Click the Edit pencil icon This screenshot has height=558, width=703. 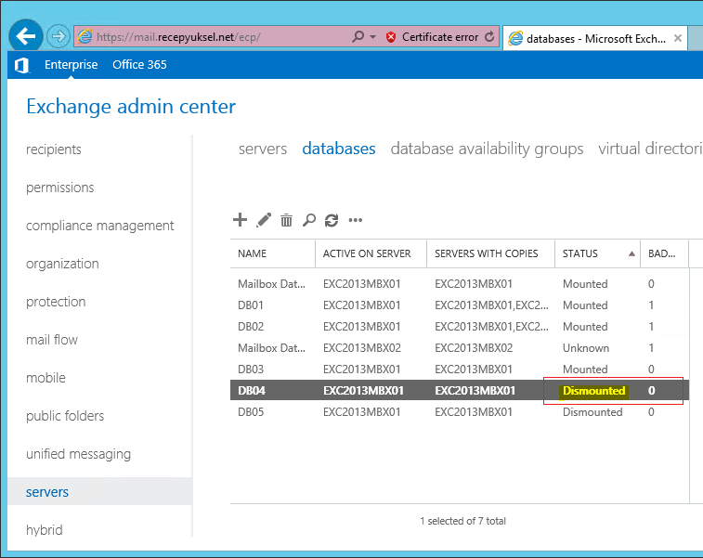pos(264,220)
